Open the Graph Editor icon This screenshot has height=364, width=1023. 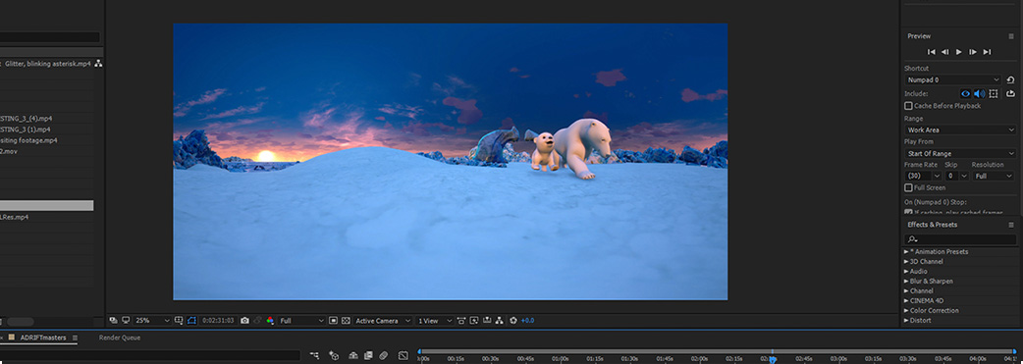click(404, 355)
